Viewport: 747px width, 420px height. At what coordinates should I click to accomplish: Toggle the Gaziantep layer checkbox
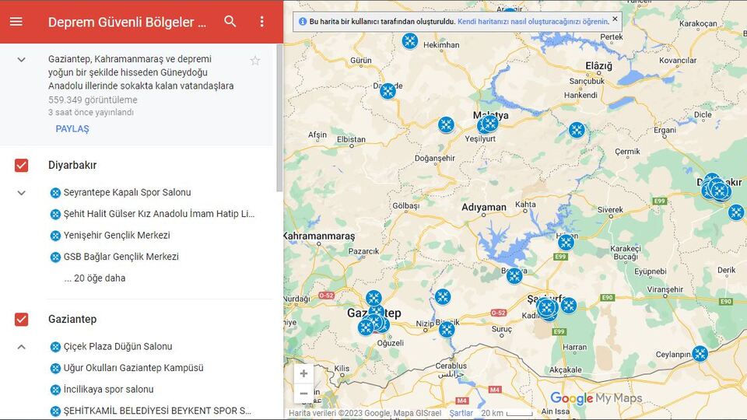click(x=22, y=319)
